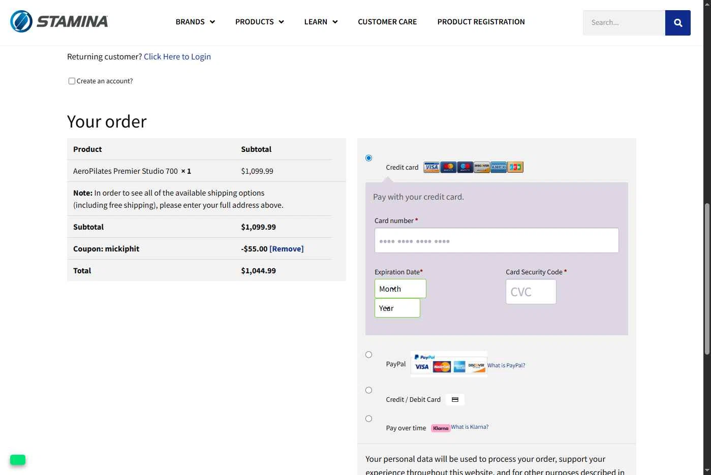Click the scrollbar down arrow
This screenshot has width=711, height=475.
[707, 470]
